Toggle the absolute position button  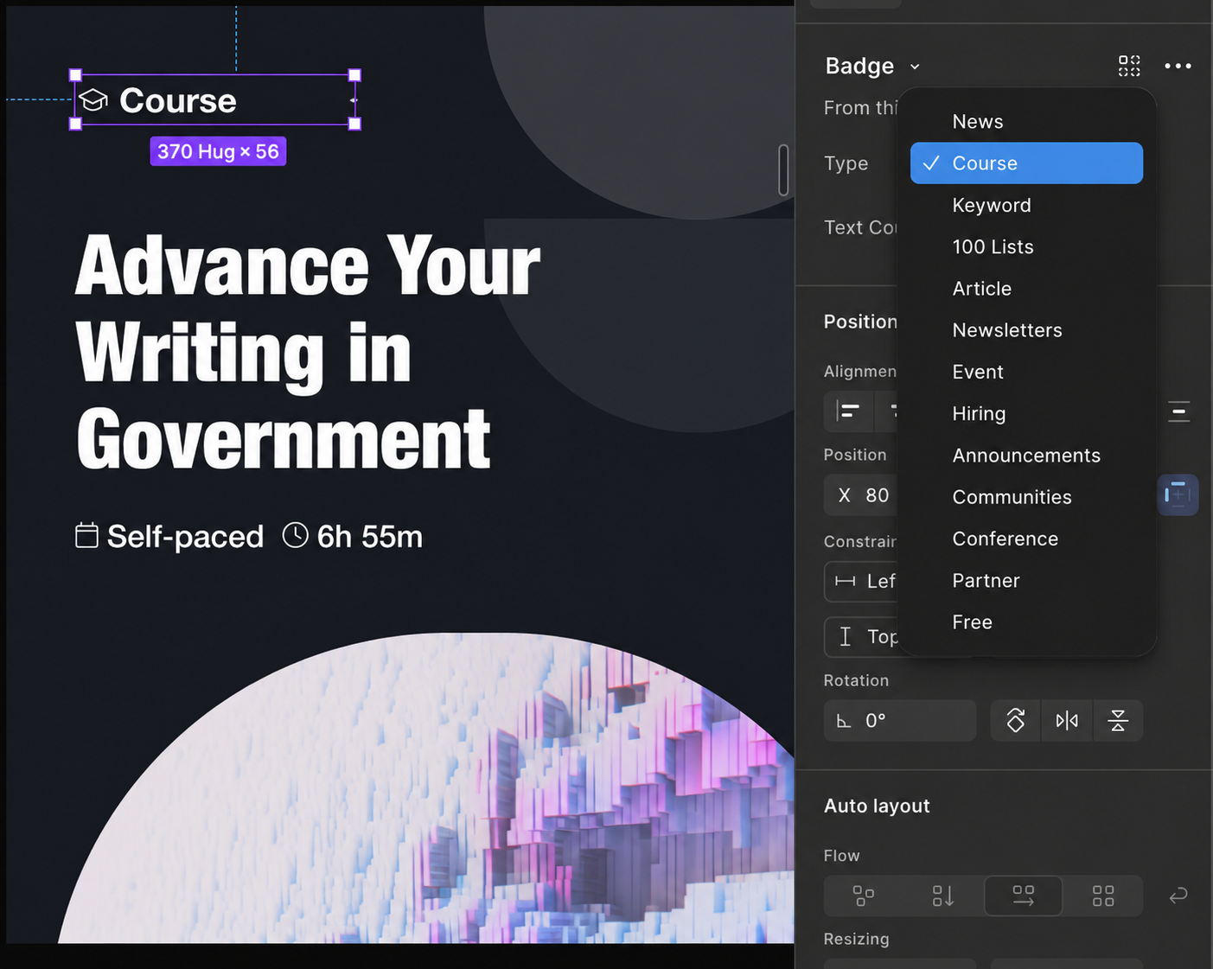click(1178, 494)
